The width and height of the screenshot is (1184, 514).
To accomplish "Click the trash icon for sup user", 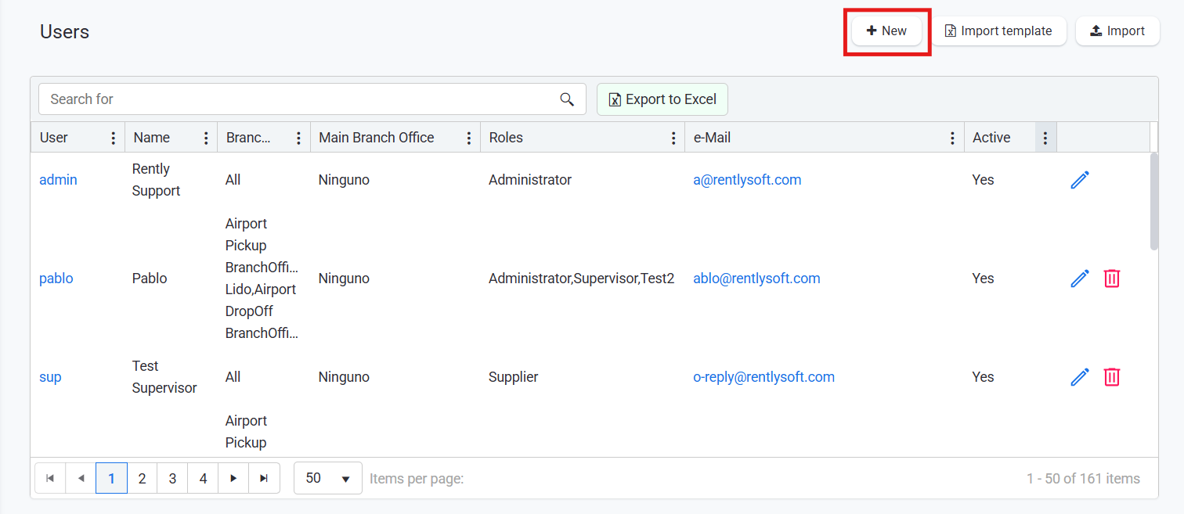I will (x=1111, y=377).
